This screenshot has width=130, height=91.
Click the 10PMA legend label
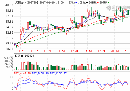click(x=82, y=2)
